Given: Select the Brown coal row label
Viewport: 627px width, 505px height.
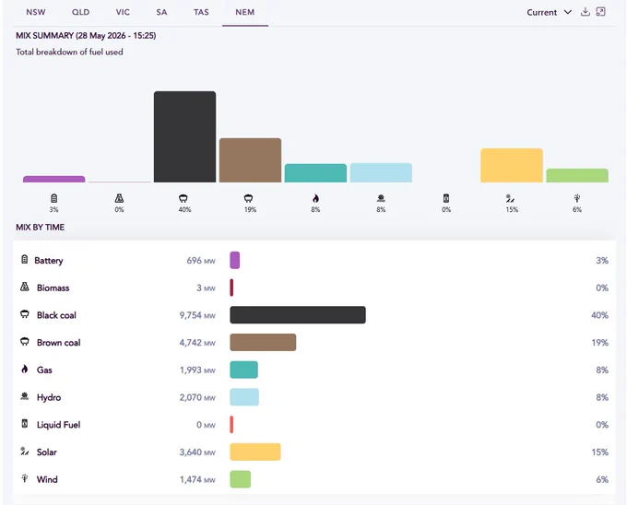Looking at the screenshot, I should [58, 343].
